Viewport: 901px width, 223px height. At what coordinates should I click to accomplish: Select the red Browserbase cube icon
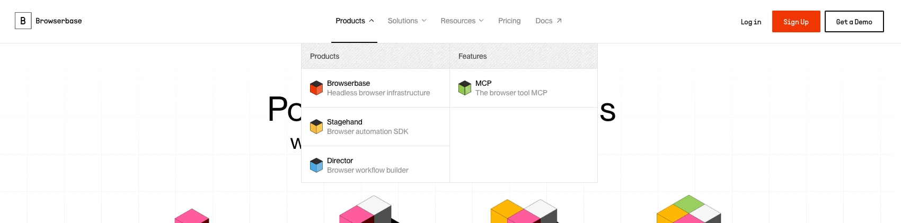pyautogui.click(x=316, y=88)
